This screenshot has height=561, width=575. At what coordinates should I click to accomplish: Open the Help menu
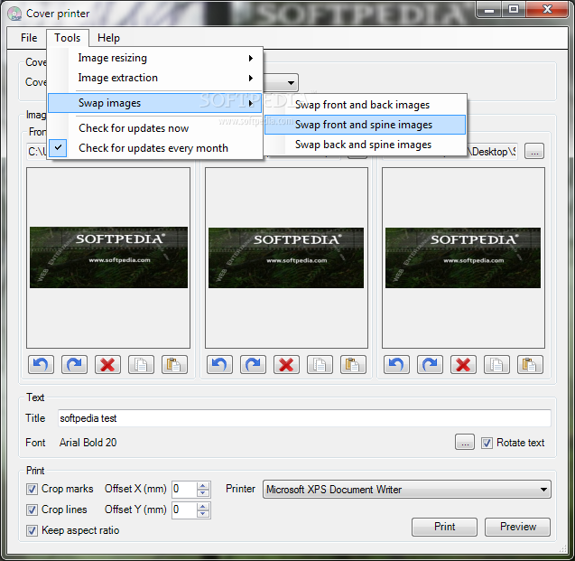(108, 38)
